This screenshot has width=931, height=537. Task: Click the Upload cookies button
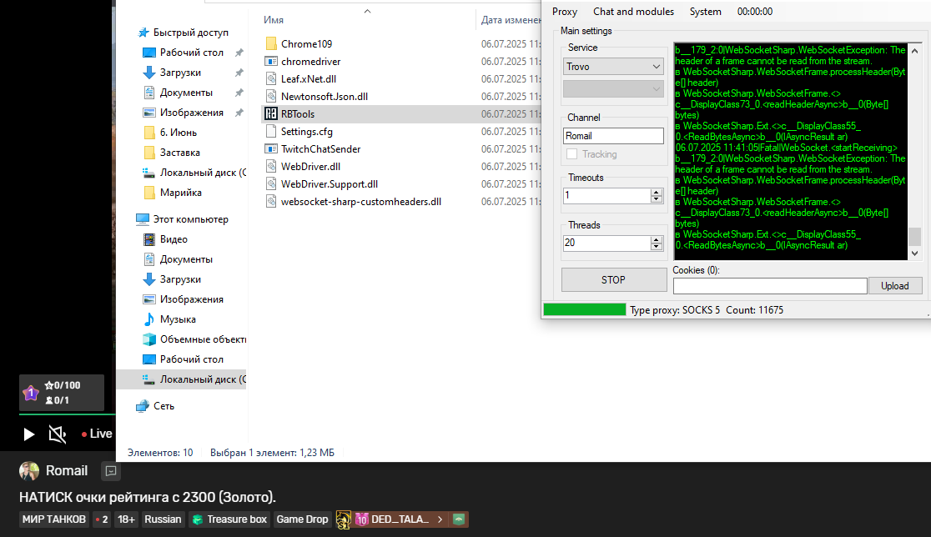click(x=895, y=286)
